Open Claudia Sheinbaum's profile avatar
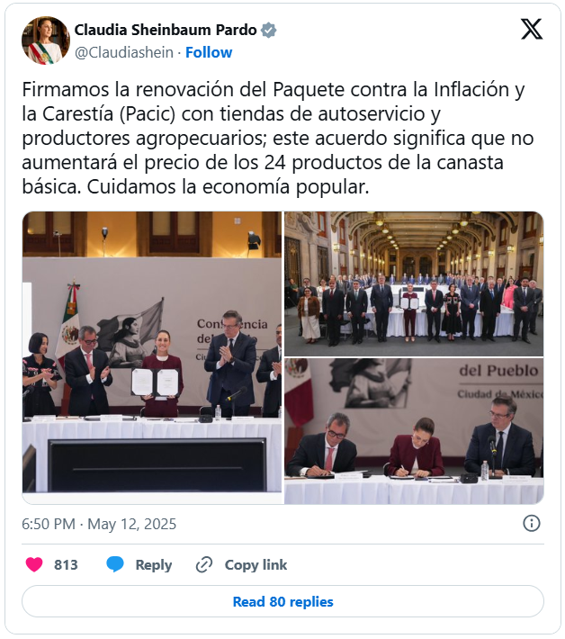The width and height of the screenshot is (565, 639). pyautogui.click(x=46, y=40)
